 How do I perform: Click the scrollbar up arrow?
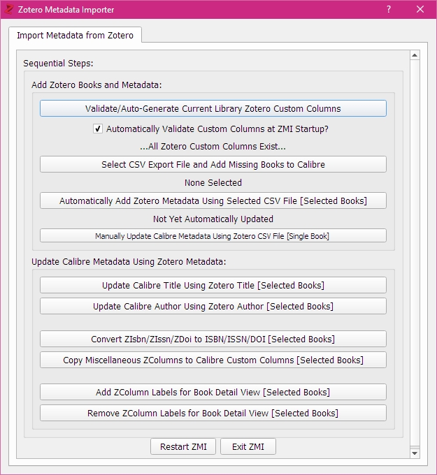click(x=415, y=55)
